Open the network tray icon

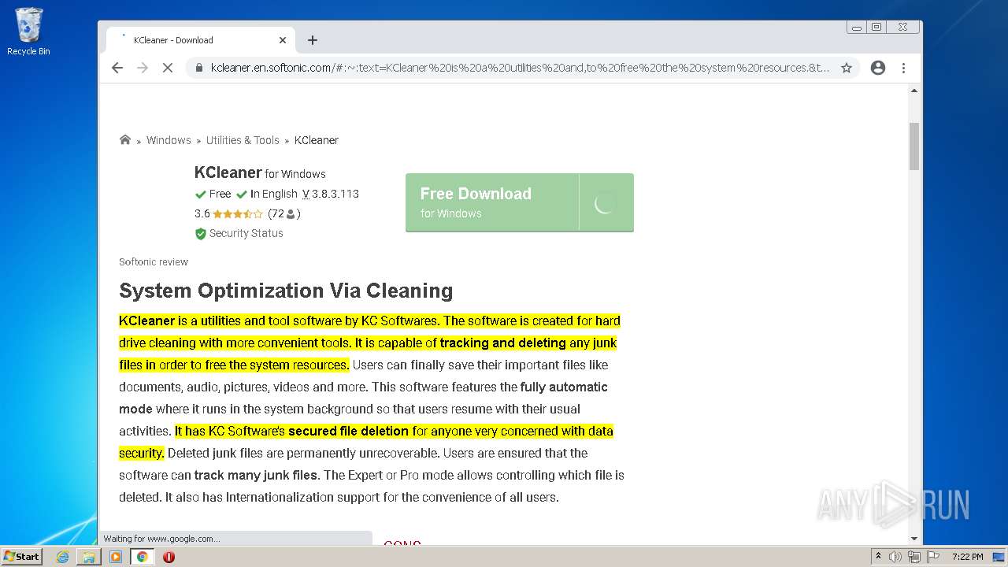pos(914,557)
